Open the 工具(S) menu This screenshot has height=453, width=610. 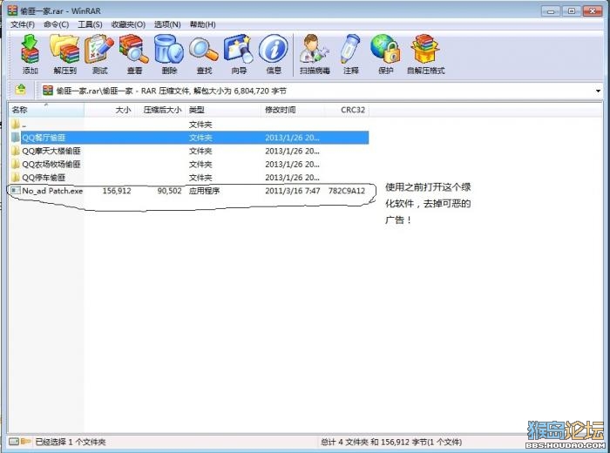90,24
